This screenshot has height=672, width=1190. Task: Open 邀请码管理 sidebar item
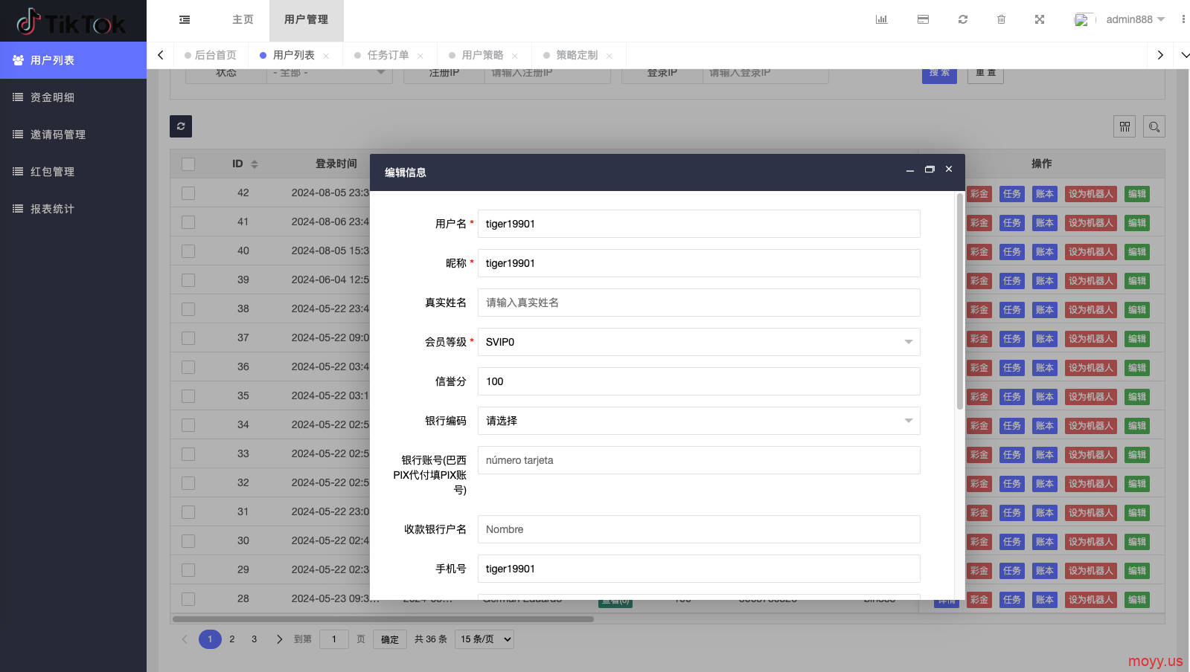(73, 135)
